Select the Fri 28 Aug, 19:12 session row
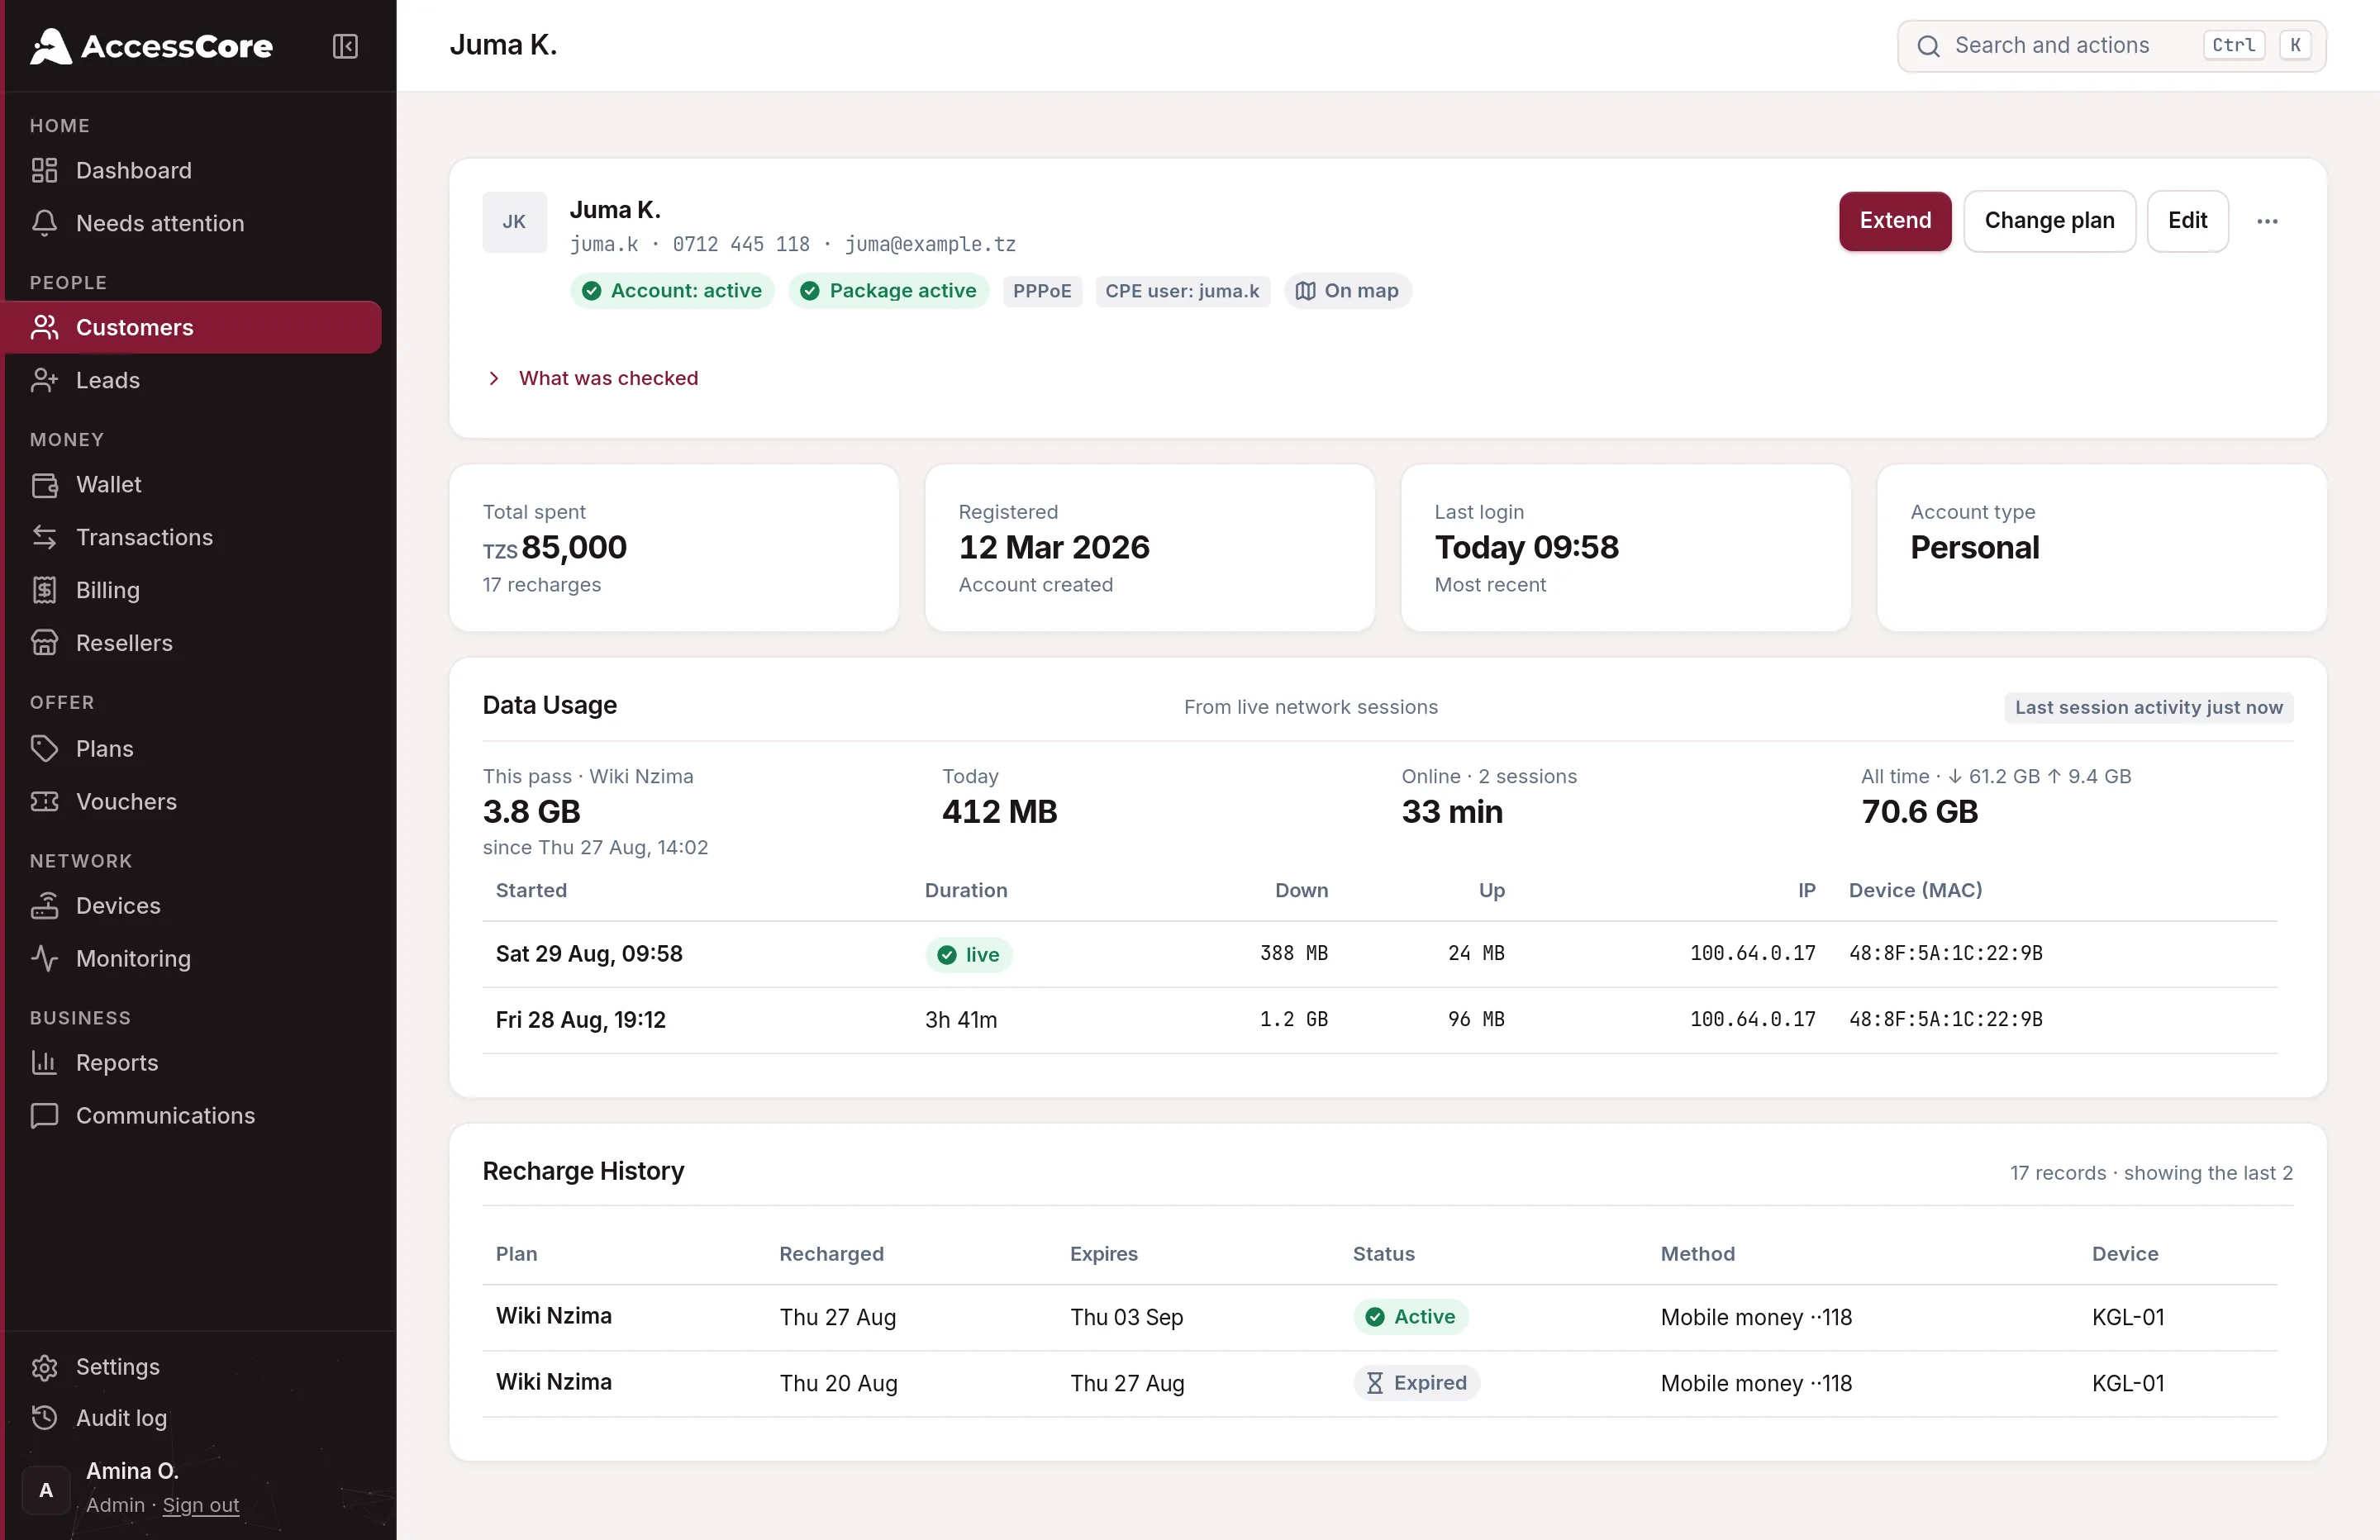The width and height of the screenshot is (2380, 1540). (1380, 1020)
